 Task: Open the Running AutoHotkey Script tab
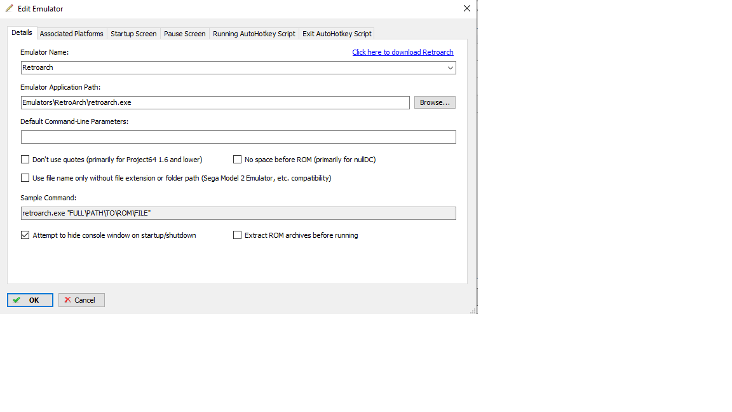point(254,34)
